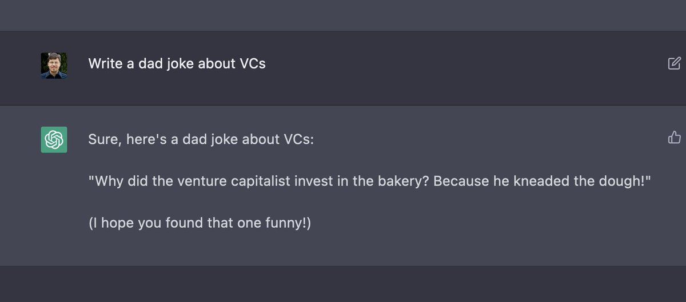Click the ChatGPT logo avatar

coord(54,140)
